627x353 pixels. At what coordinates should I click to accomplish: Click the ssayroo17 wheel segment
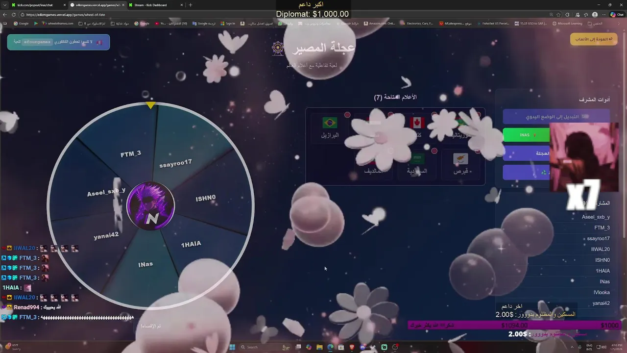(x=175, y=163)
